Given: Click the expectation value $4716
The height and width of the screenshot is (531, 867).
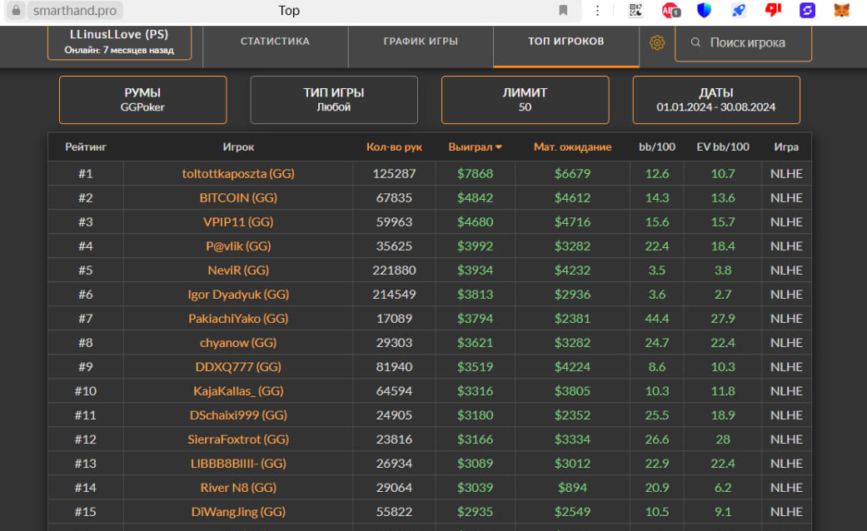Looking at the screenshot, I should 572,222.
